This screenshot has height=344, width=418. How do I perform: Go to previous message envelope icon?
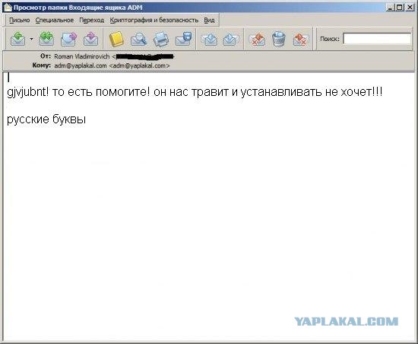pos(210,40)
